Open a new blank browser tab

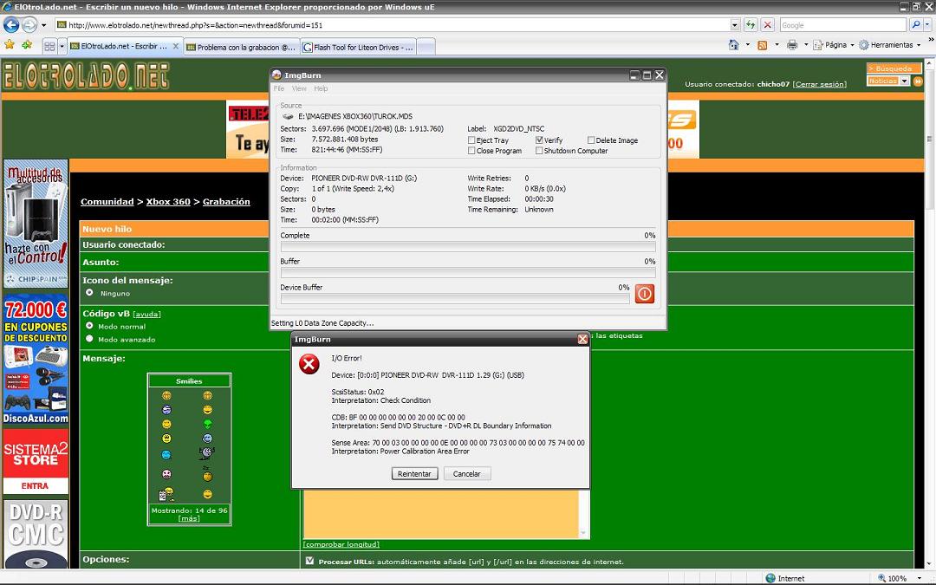(x=425, y=47)
